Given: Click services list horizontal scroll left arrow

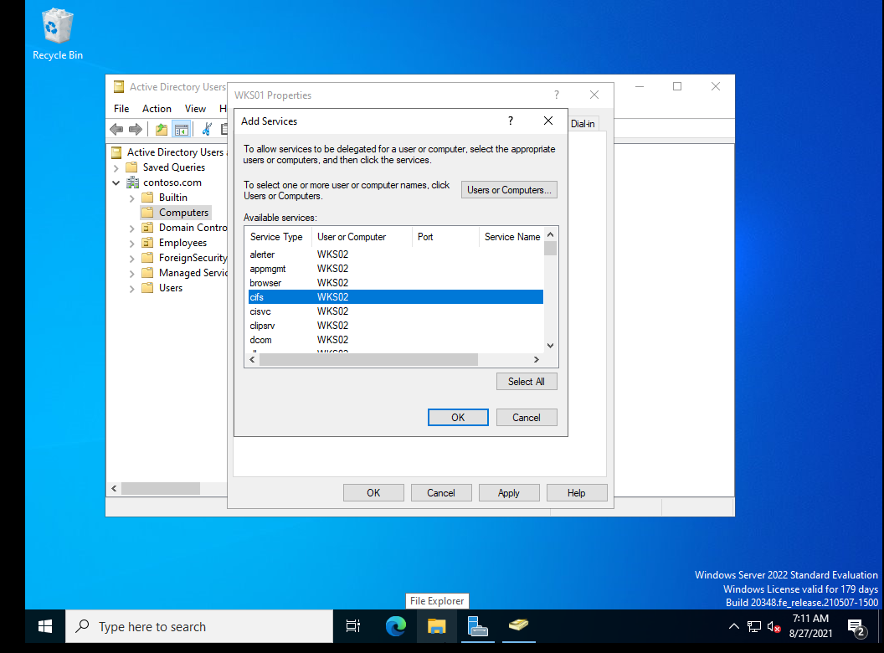Looking at the screenshot, I should (x=252, y=360).
